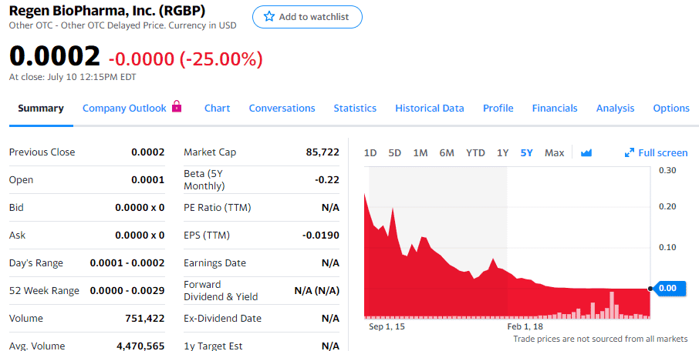Screen dimensions: 699x351
Task: Click the 0.30 y-axis label
Action: coord(667,170)
